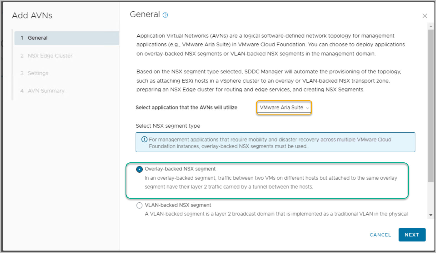Click the scrollbar up arrow
Viewport: 436px width, 253px height.
[x=431, y=26]
